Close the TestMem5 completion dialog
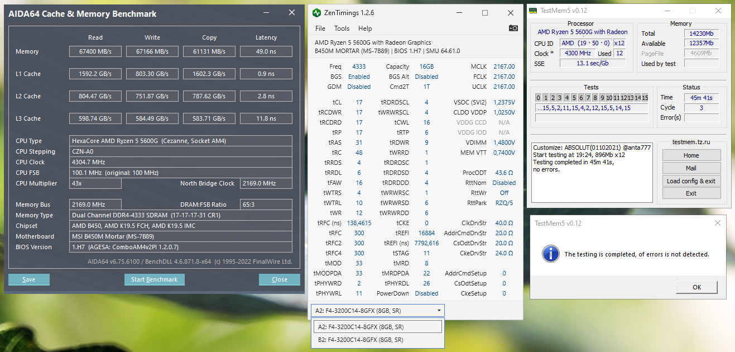The height and width of the screenshot is (352, 735). [x=717, y=223]
